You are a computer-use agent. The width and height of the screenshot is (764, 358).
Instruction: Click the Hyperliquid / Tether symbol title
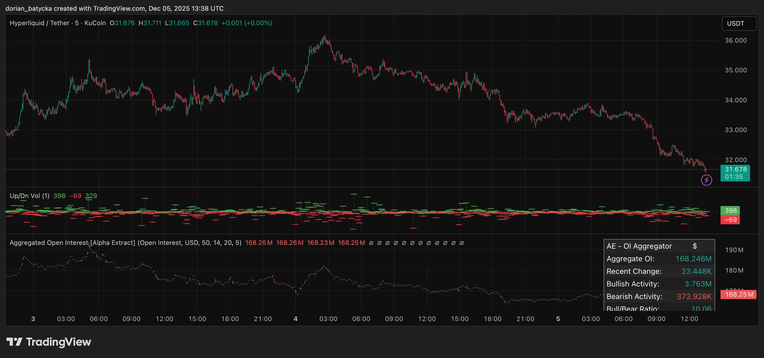pyautogui.click(x=39, y=23)
